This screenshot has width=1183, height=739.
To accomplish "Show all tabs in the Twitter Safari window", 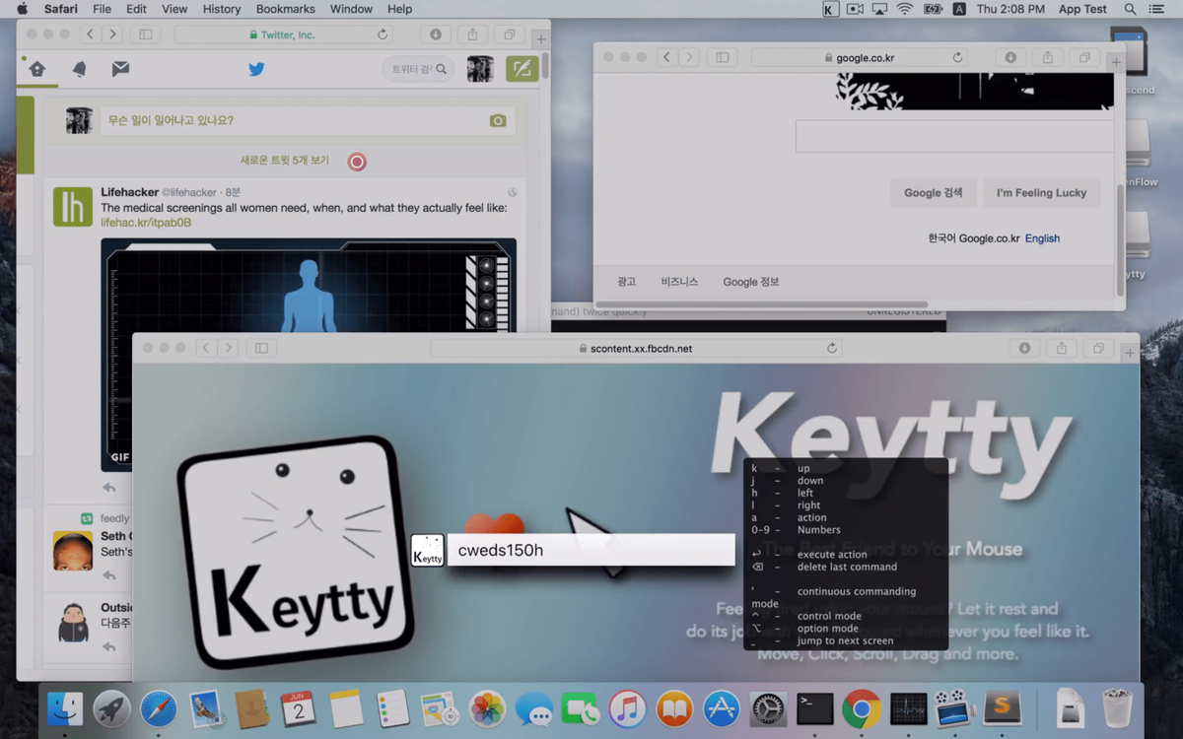I will click(x=510, y=34).
